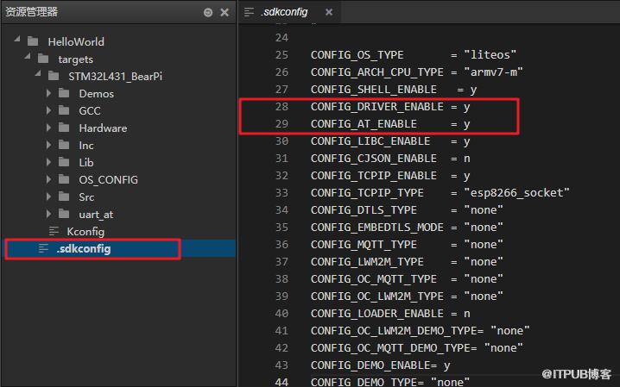Click the uart_at folder icon

64,215
